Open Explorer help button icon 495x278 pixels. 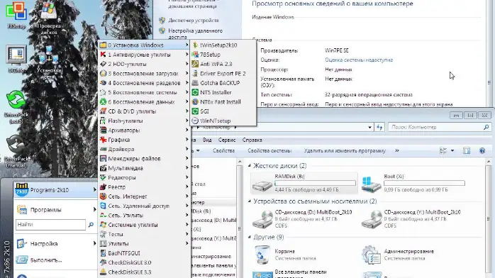(x=482, y=151)
